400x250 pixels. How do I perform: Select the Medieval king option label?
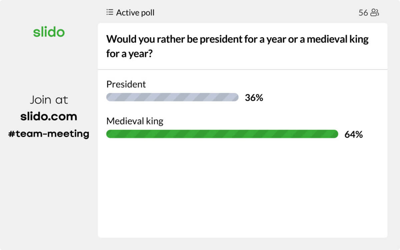[x=135, y=121]
